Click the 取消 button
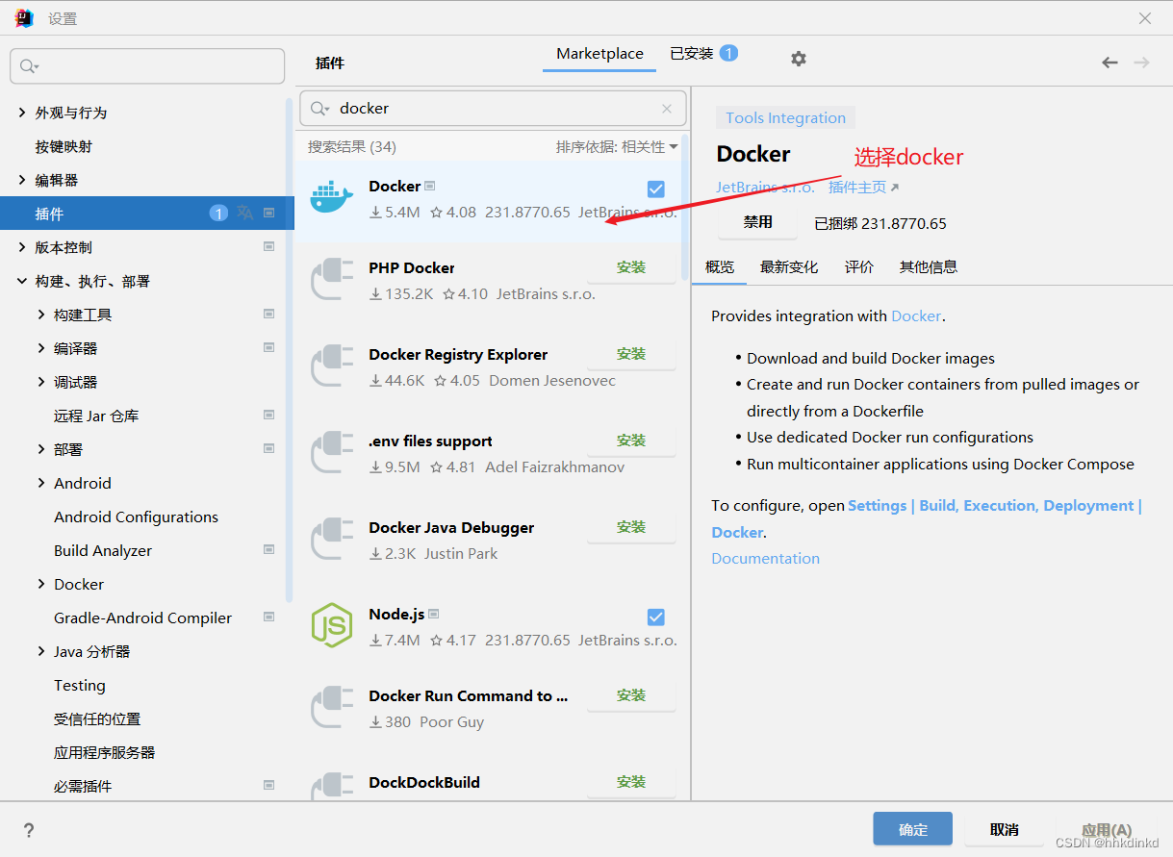1173x857 pixels. pos(1005,829)
